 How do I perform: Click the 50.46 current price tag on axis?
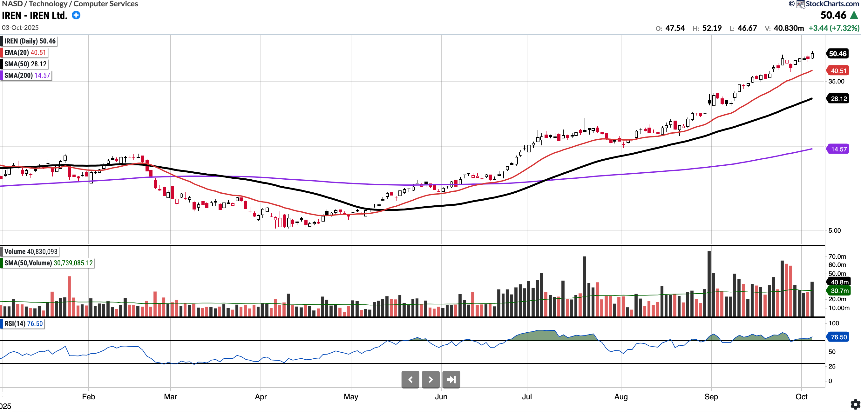tap(837, 54)
